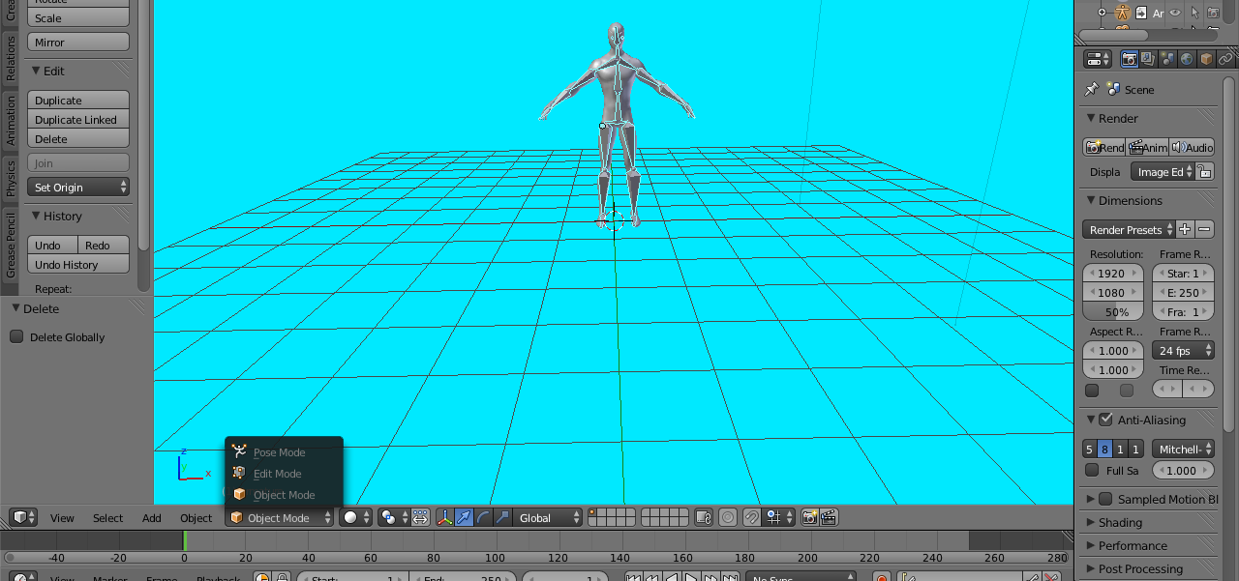Click the Undo History button

tap(78, 265)
